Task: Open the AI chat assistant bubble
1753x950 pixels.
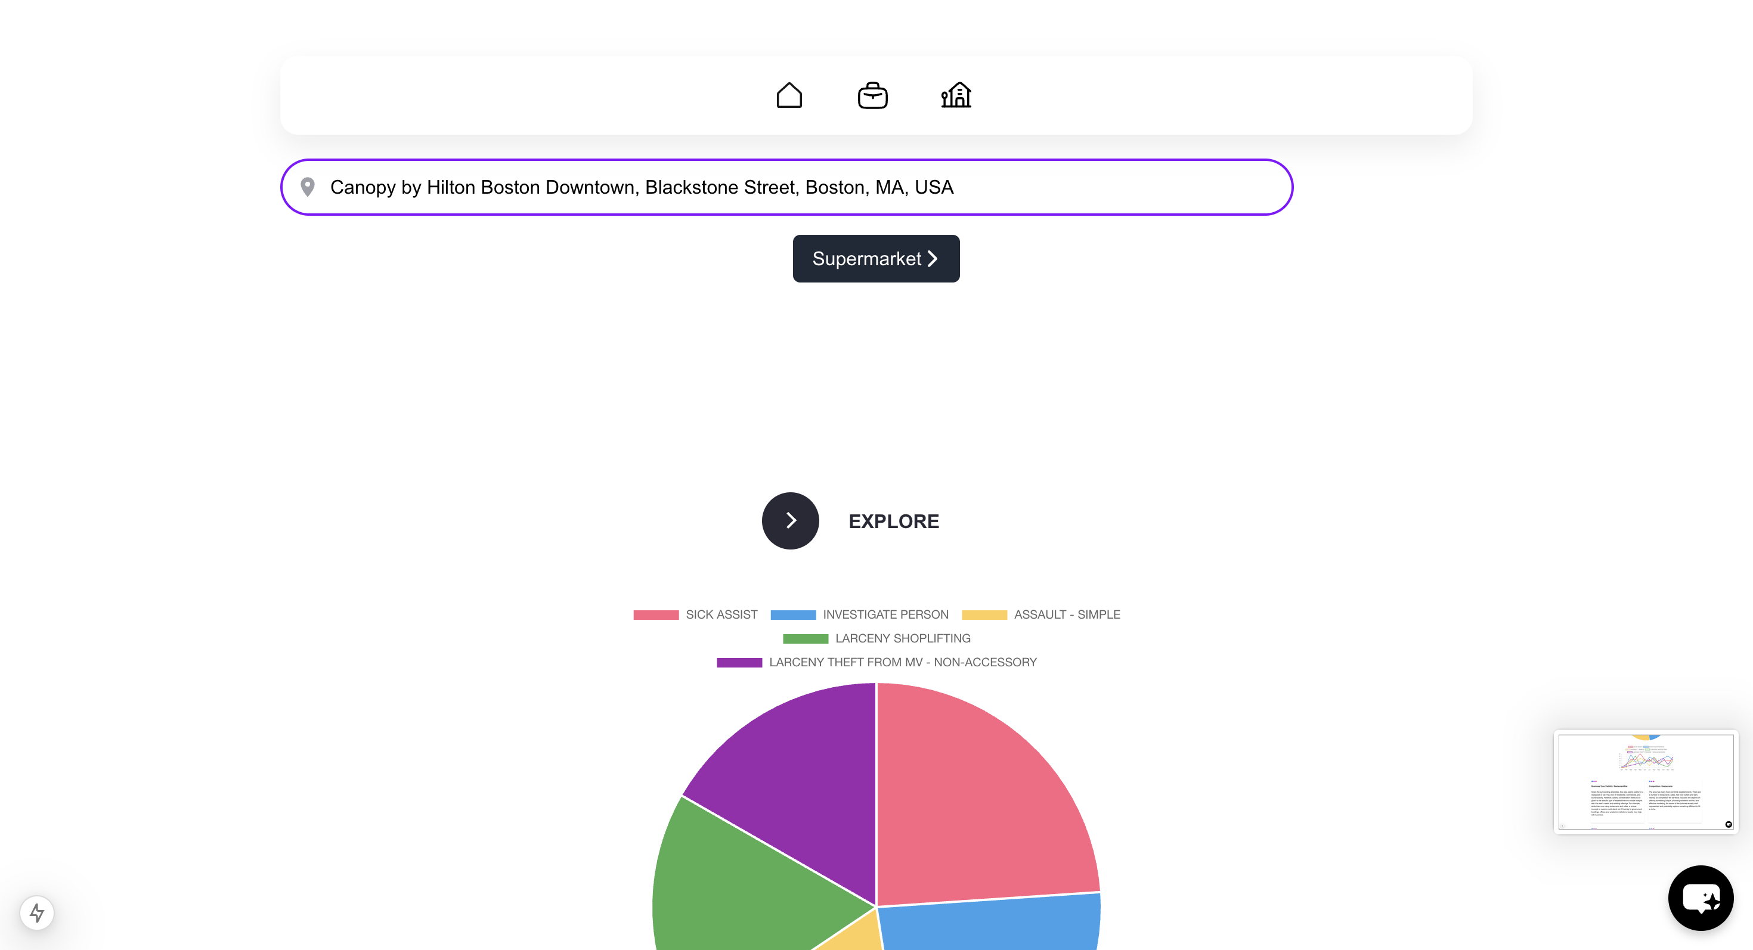Action: tap(1700, 898)
